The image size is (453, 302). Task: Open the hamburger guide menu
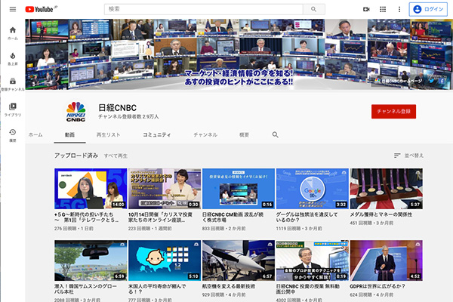tap(12, 9)
